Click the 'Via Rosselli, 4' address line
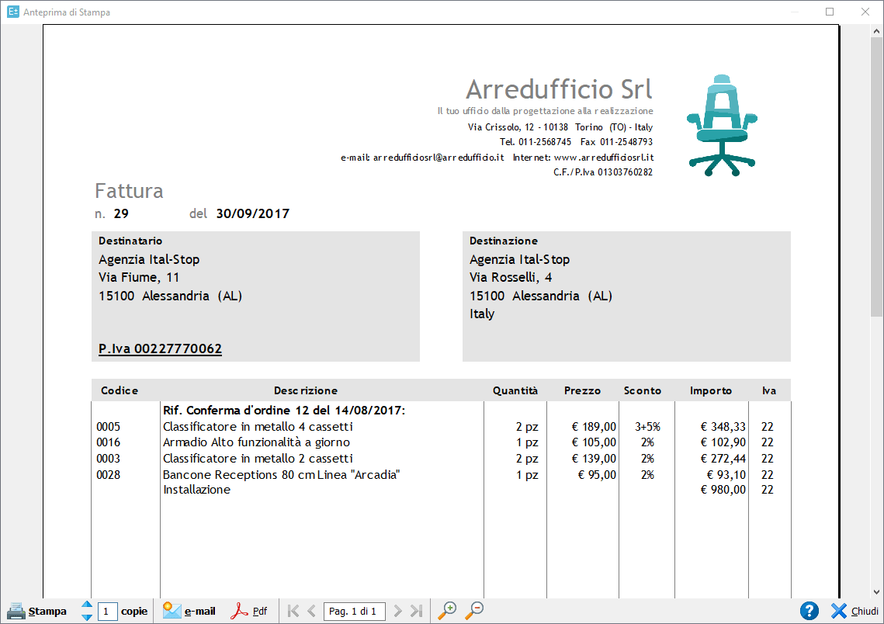The width and height of the screenshot is (884, 624). point(510,277)
